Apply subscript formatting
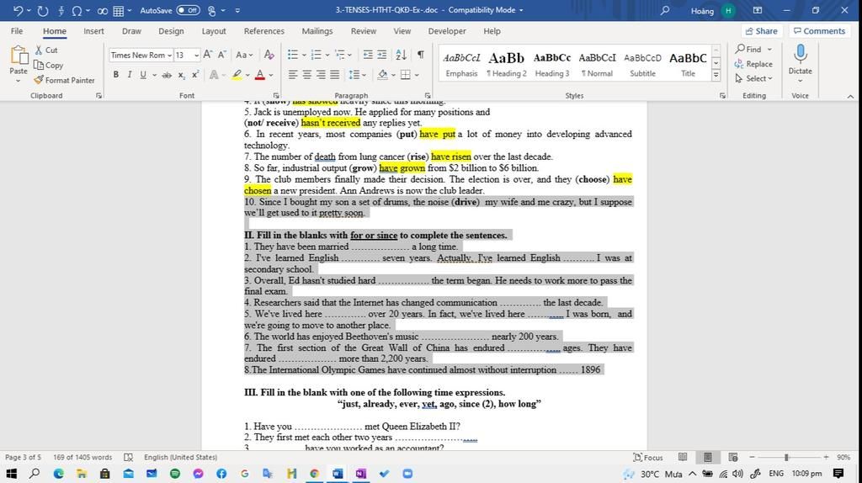 point(182,75)
